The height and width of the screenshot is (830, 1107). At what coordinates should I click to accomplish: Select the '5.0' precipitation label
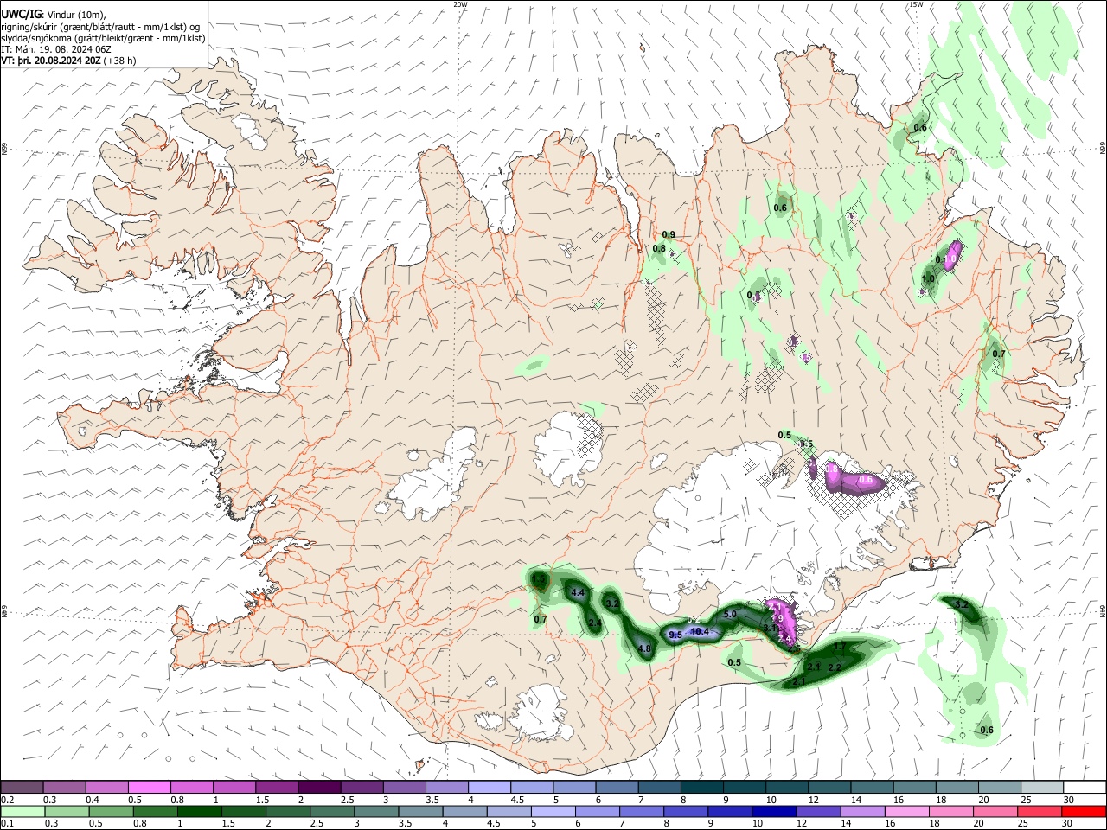click(x=729, y=614)
